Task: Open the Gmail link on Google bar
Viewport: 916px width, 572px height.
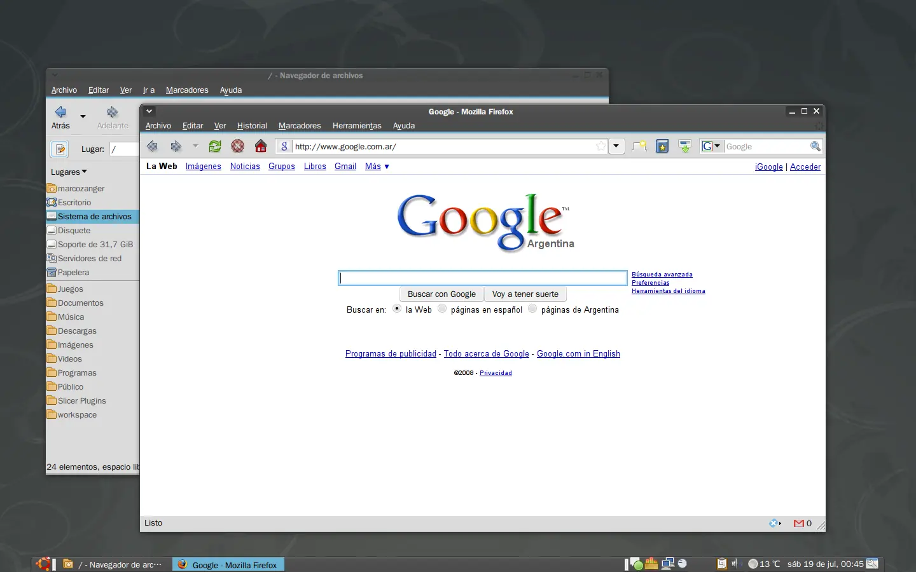Action: [345, 167]
